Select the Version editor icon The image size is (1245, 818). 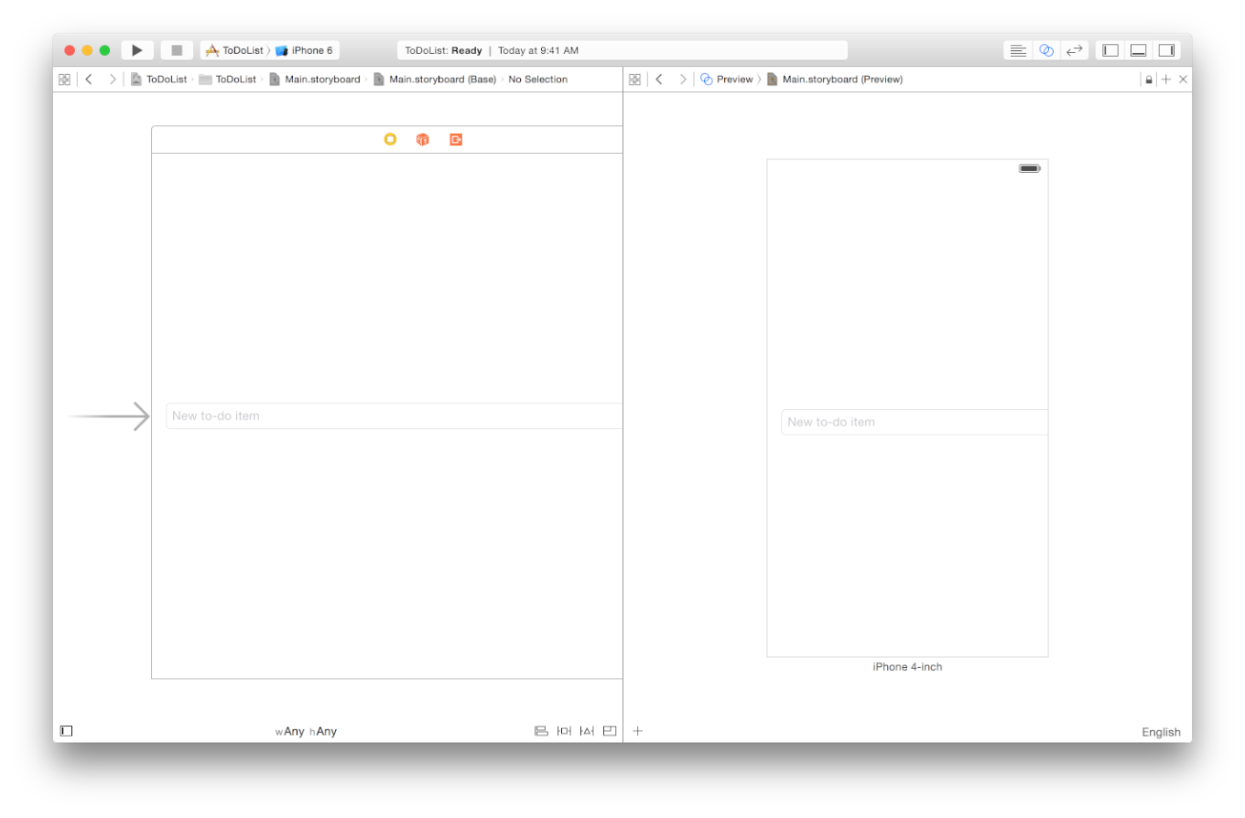pos(1075,50)
